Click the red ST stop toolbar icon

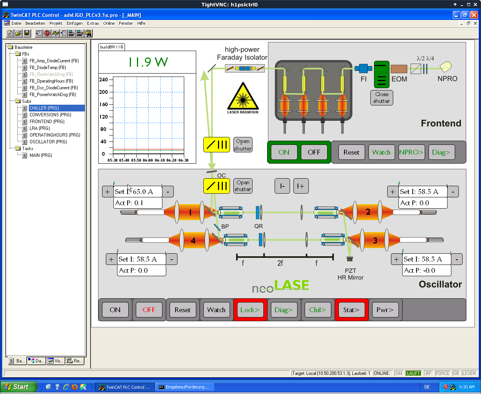tap(47, 33)
